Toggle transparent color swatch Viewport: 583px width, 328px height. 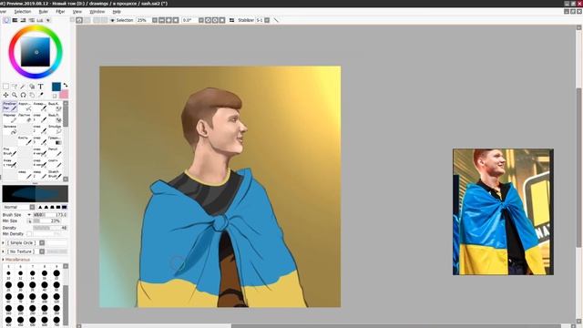pos(55,95)
